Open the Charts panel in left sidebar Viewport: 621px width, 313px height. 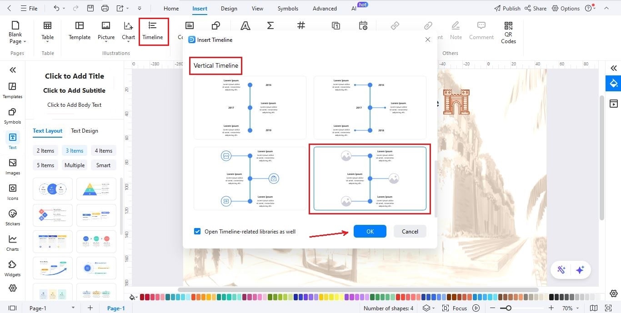[12, 242]
